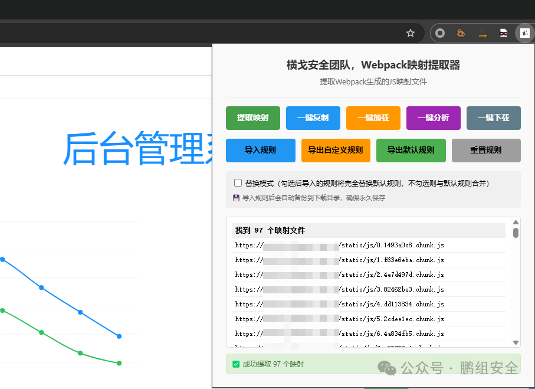Click the 导出自定义规则 button
Screen dimensions: 535x389
coord(336,151)
